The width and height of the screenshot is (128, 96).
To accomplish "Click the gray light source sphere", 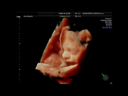I will point(106,78).
